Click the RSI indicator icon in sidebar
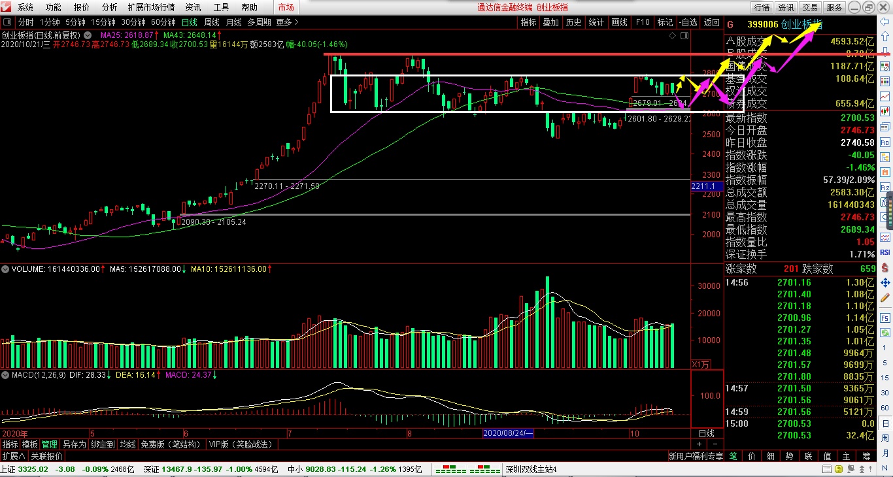Screen dimensions: 893x477 (885, 252)
